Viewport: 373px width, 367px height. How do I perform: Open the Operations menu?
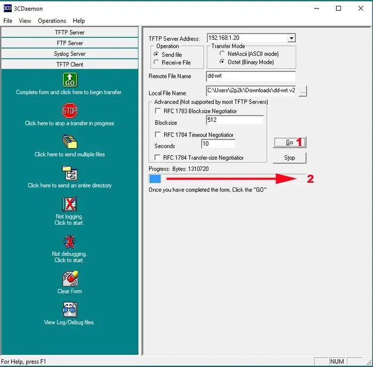[x=52, y=21]
